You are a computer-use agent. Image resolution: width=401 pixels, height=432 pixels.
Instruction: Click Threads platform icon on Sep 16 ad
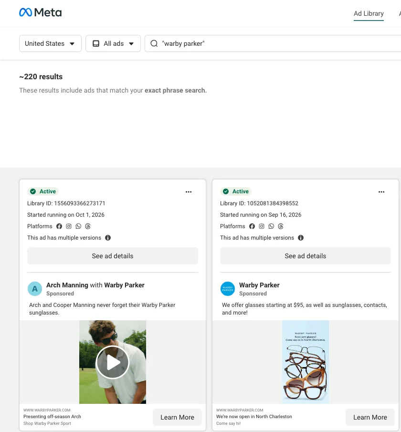pos(281,226)
